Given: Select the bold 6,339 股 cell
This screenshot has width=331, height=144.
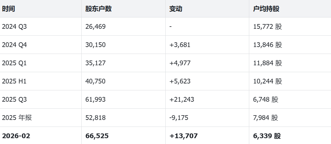Looking at the screenshot, I should (267, 136).
